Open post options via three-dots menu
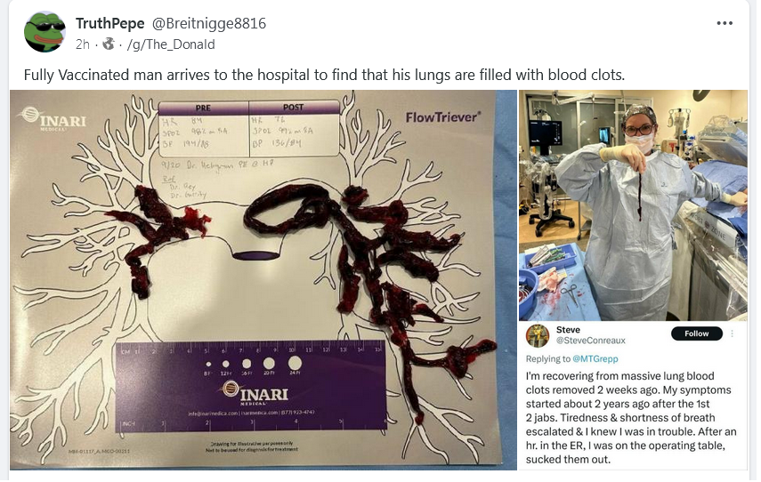The image size is (761, 482). [725, 23]
